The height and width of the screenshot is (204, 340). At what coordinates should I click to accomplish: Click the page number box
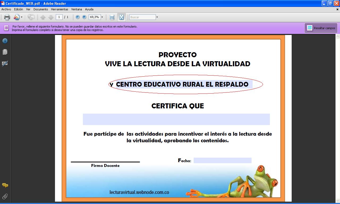click(59, 17)
